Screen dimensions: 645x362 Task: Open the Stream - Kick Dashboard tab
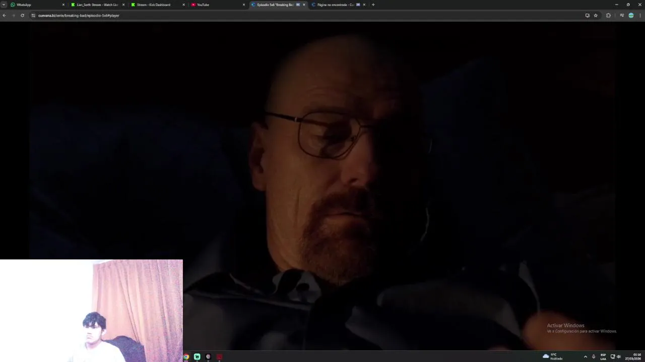pyautogui.click(x=157, y=5)
